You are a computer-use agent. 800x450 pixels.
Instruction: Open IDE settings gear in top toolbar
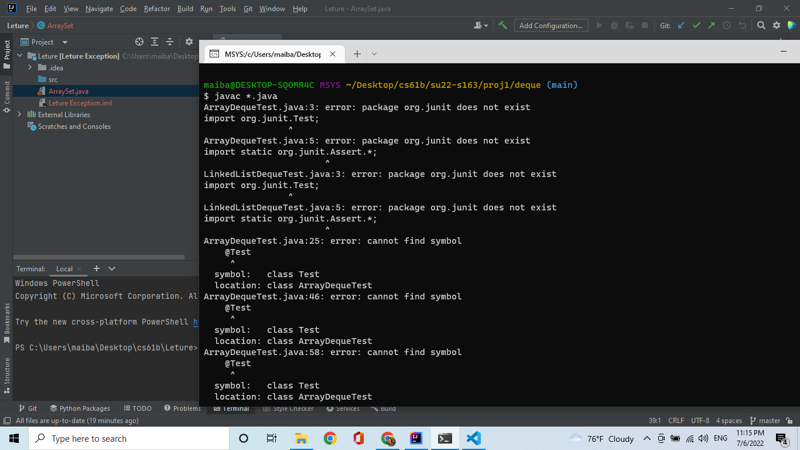pos(777,25)
